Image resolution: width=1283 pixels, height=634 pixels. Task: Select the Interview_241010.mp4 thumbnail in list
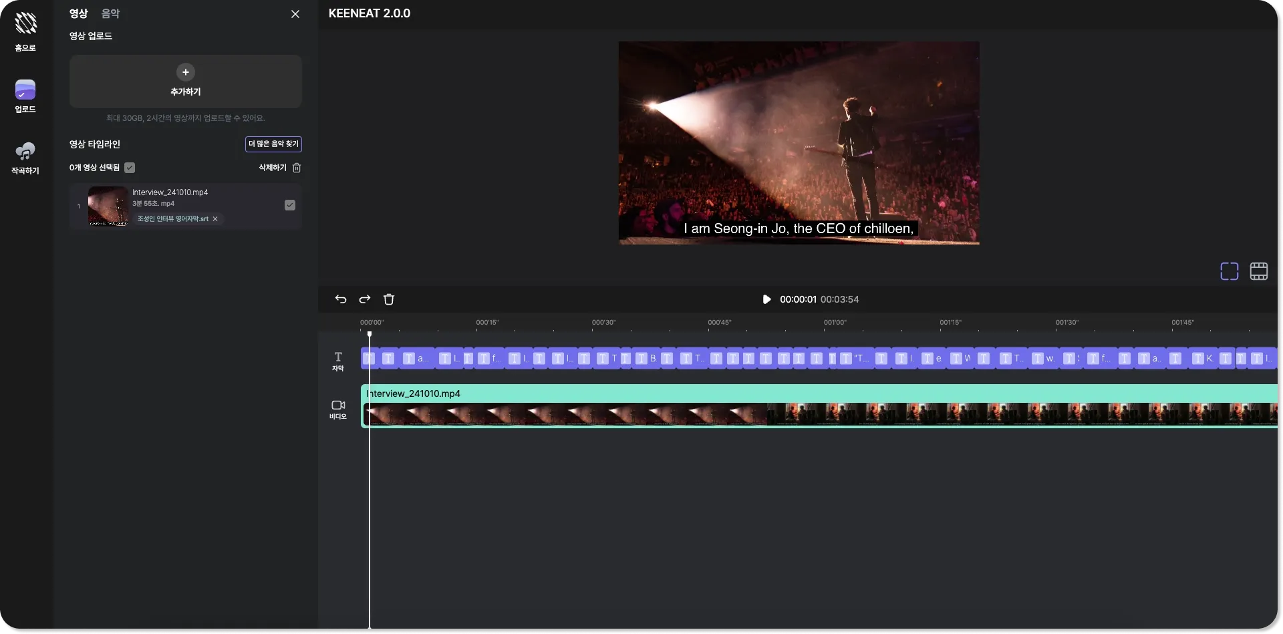coord(108,206)
